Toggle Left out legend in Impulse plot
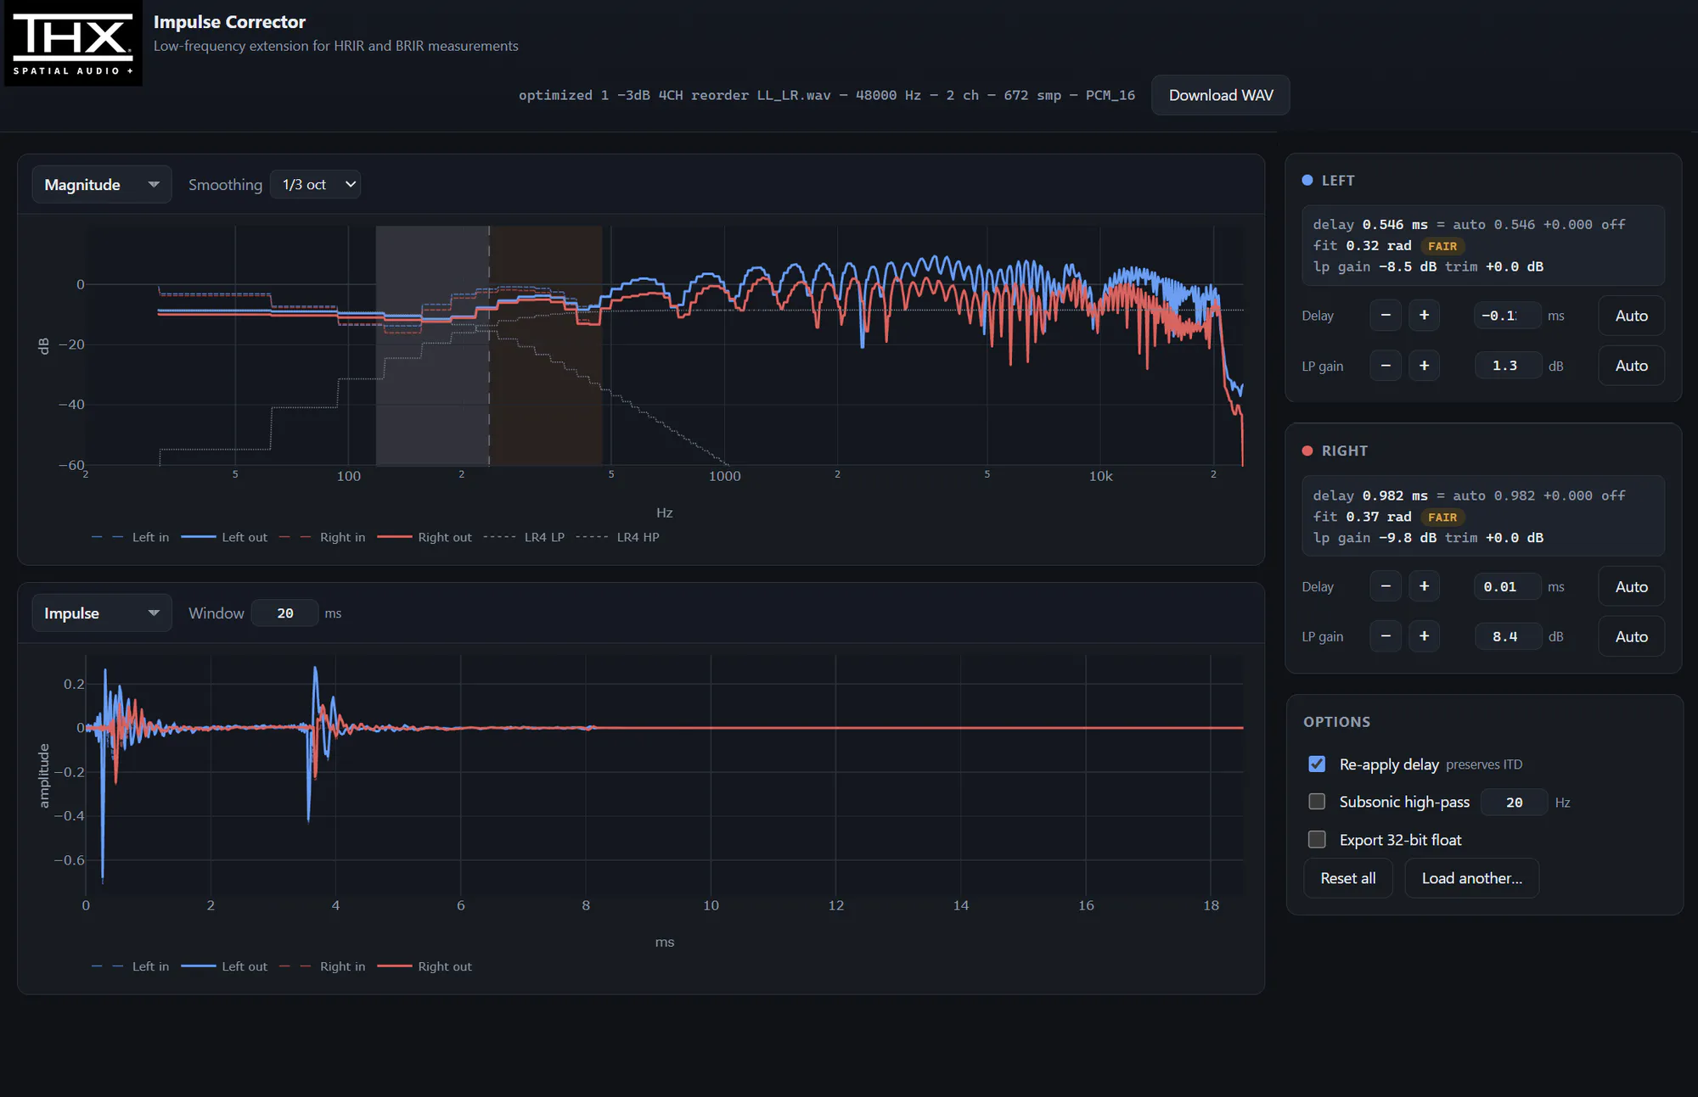Viewport: 1698px width, 1097px height. coord(224,966)
